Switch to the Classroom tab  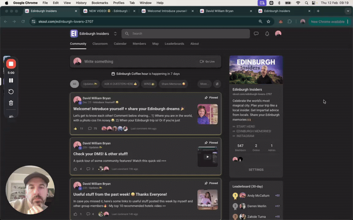[100, 44]
